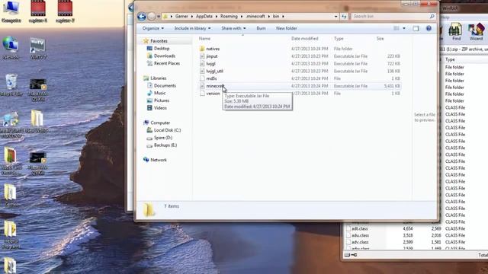488x274 pixels.
Task: Sort by the Size column header
Action: [x=380, y=39]
